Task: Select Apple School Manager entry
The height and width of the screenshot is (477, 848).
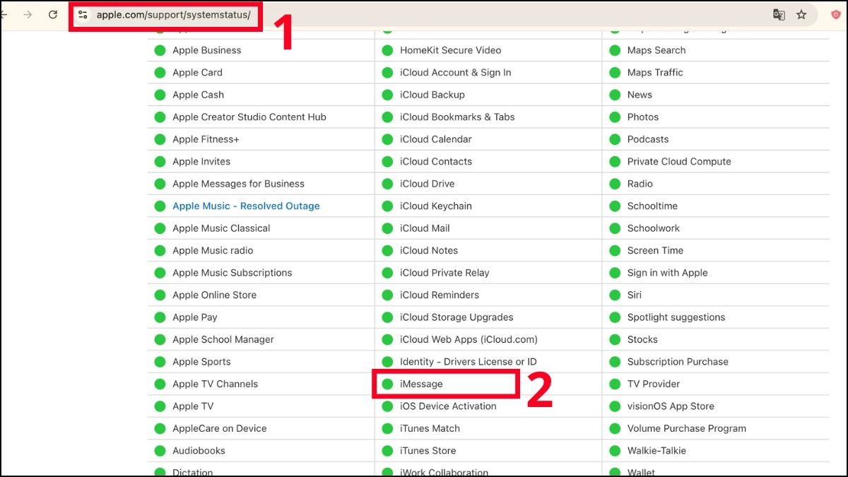Action: tap(223, 340)
